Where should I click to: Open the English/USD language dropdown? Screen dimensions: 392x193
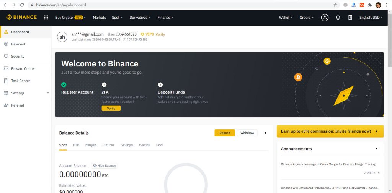371,18
